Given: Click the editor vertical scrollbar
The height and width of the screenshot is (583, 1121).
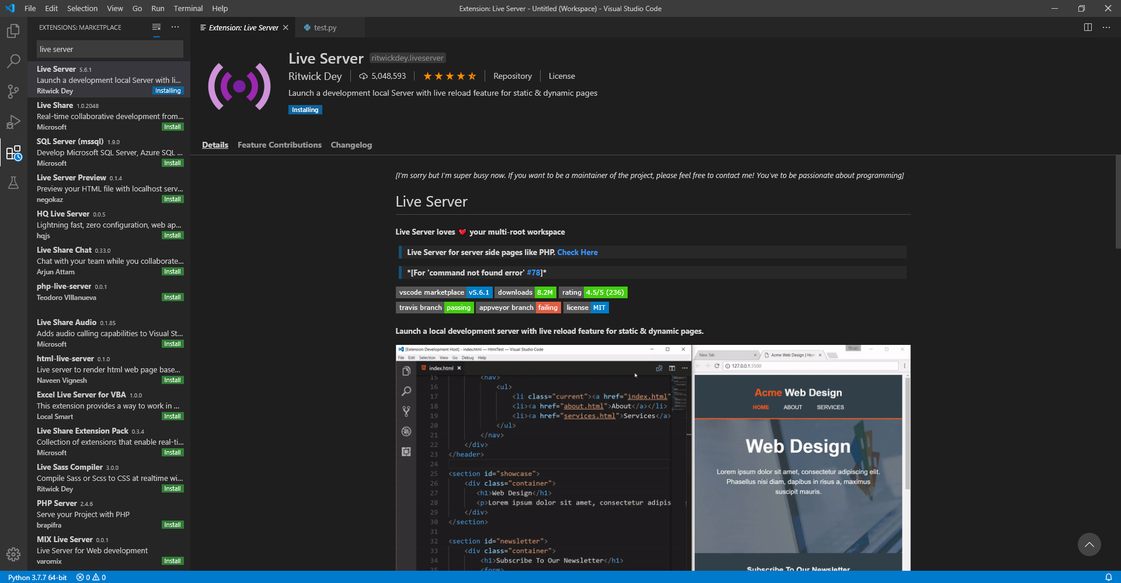Looking at the screenshot, I should click(x=1117, y=201).
